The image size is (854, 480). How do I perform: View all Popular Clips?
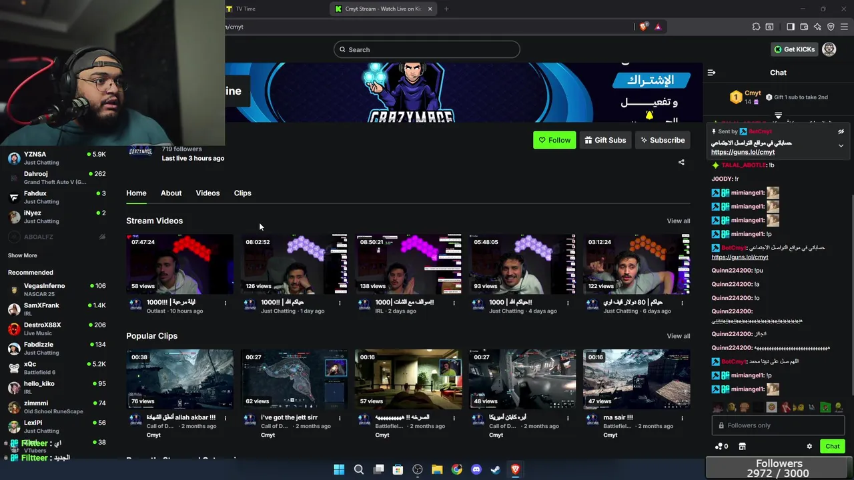[678, 336]
